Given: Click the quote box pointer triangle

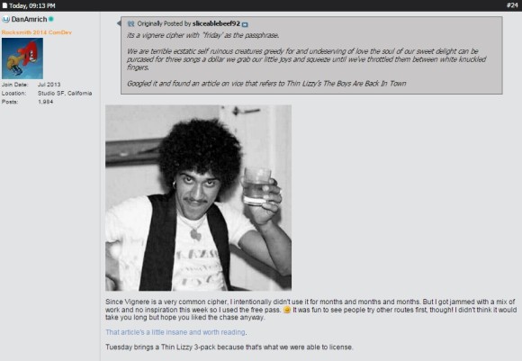Looking at the screenshot, I should 119,23.
